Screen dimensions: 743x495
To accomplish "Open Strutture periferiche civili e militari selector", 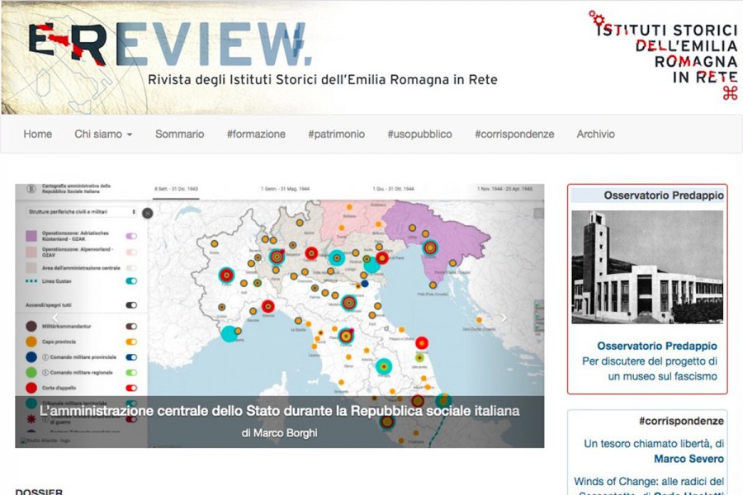I will tap(80, 212).
